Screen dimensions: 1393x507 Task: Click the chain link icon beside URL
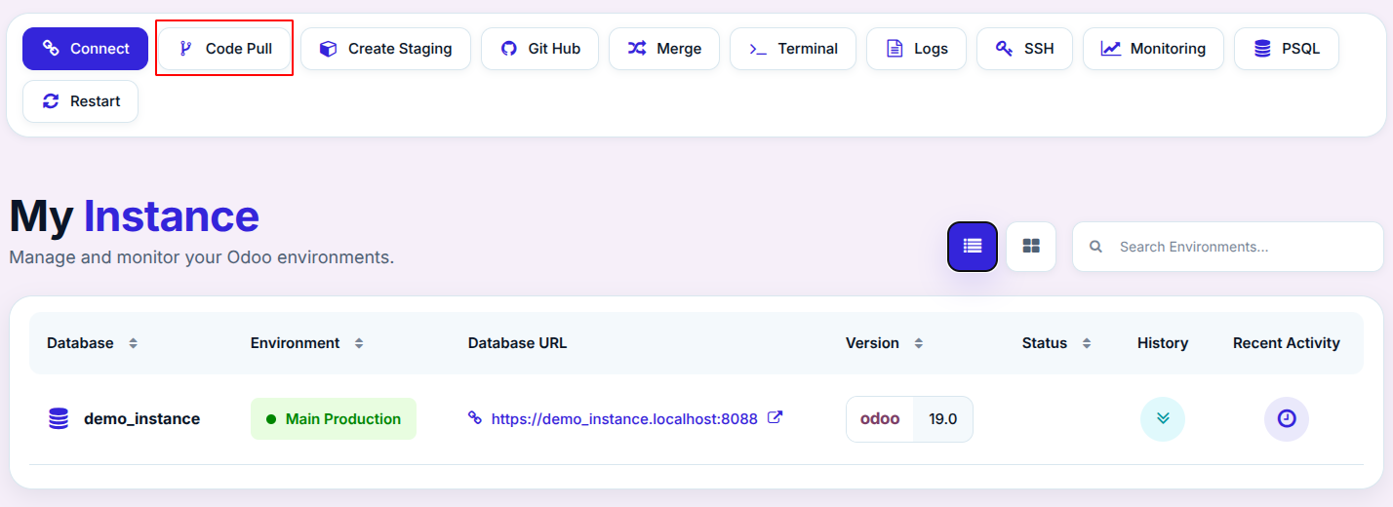pos(475,417)
